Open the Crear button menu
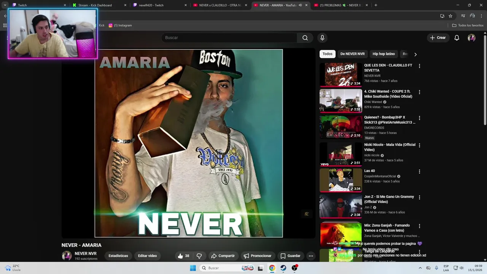 tap(438, 38)
